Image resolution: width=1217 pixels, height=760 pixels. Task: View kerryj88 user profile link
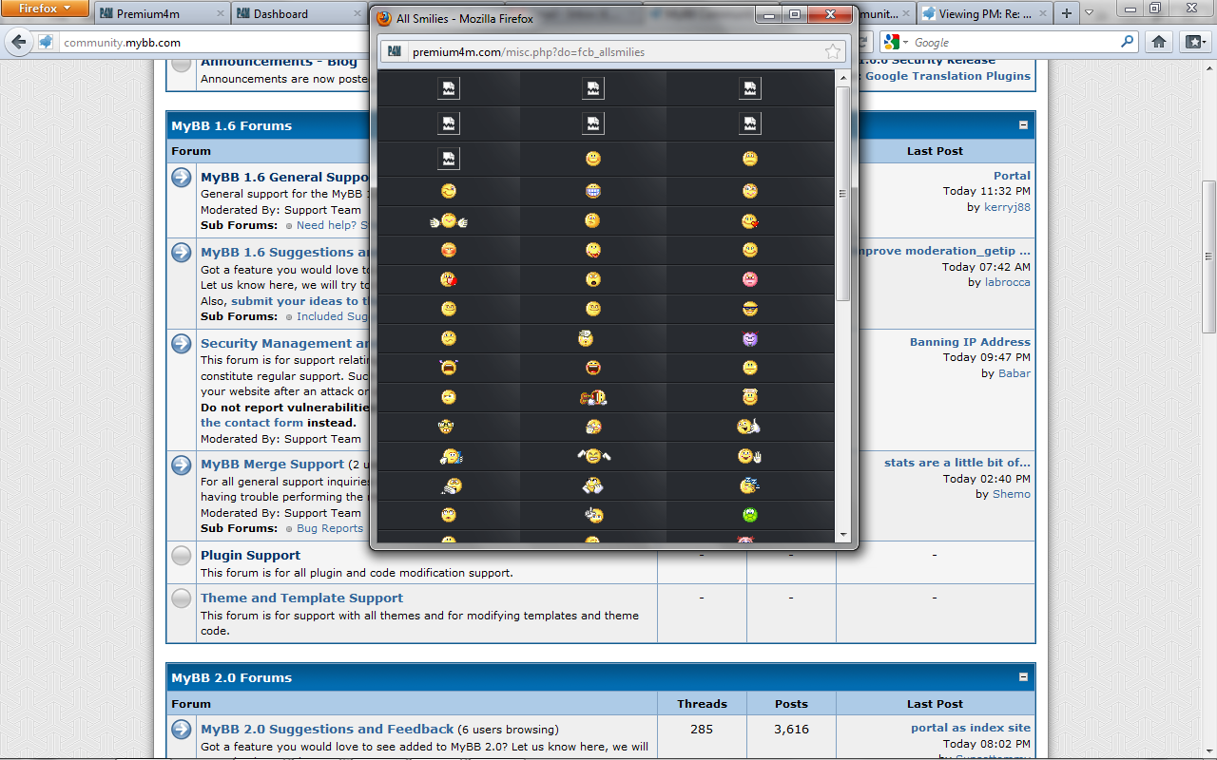point(1007,207)
